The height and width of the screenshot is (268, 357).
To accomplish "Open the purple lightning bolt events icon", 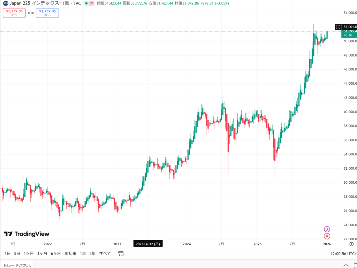I will click(x=327, y=229).
